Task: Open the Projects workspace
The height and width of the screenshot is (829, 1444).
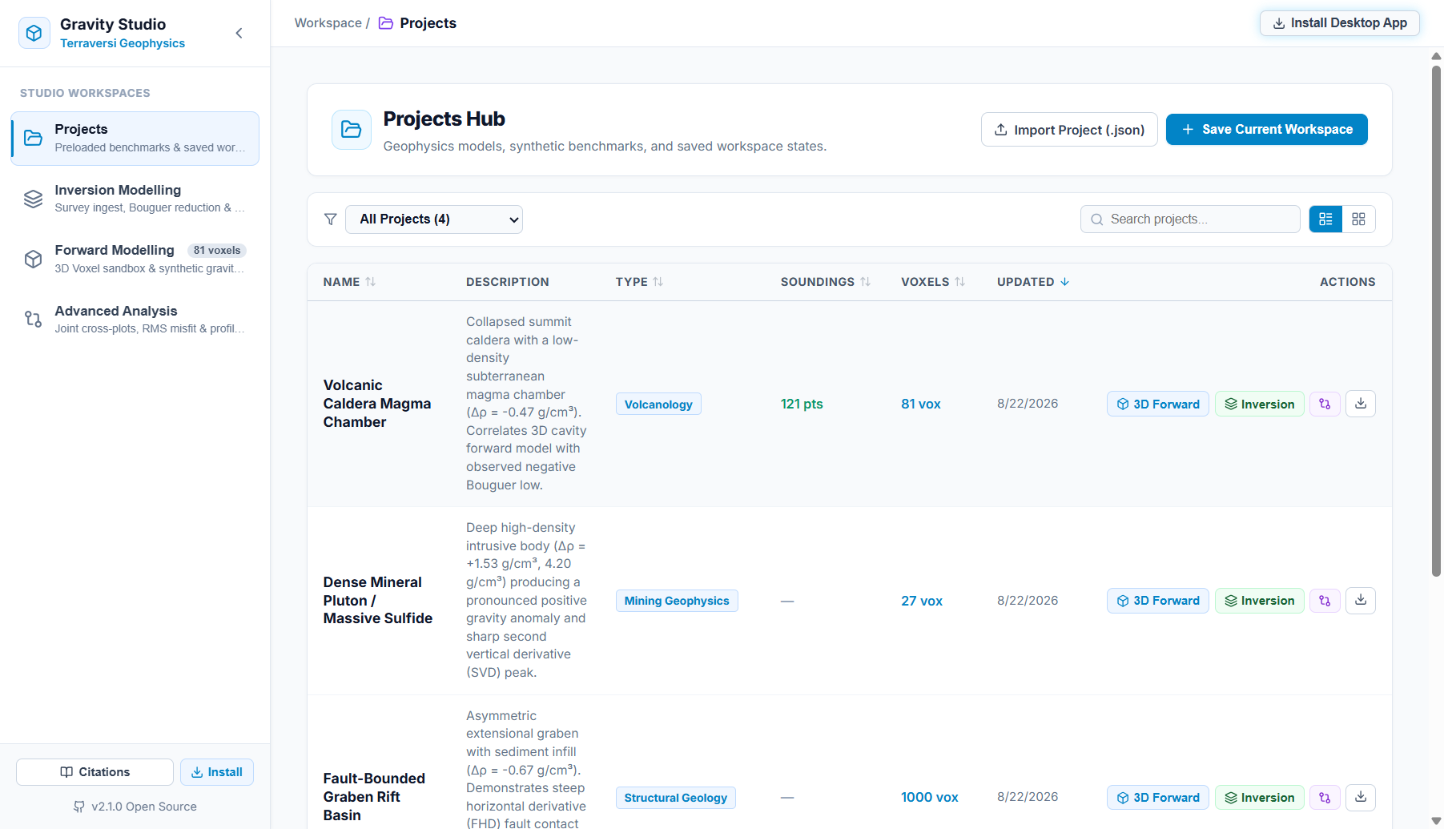Action: [x=135, y=139]
